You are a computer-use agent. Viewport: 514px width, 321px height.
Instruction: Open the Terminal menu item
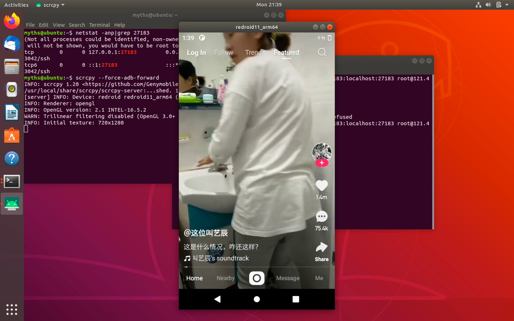tap(99, 25)
